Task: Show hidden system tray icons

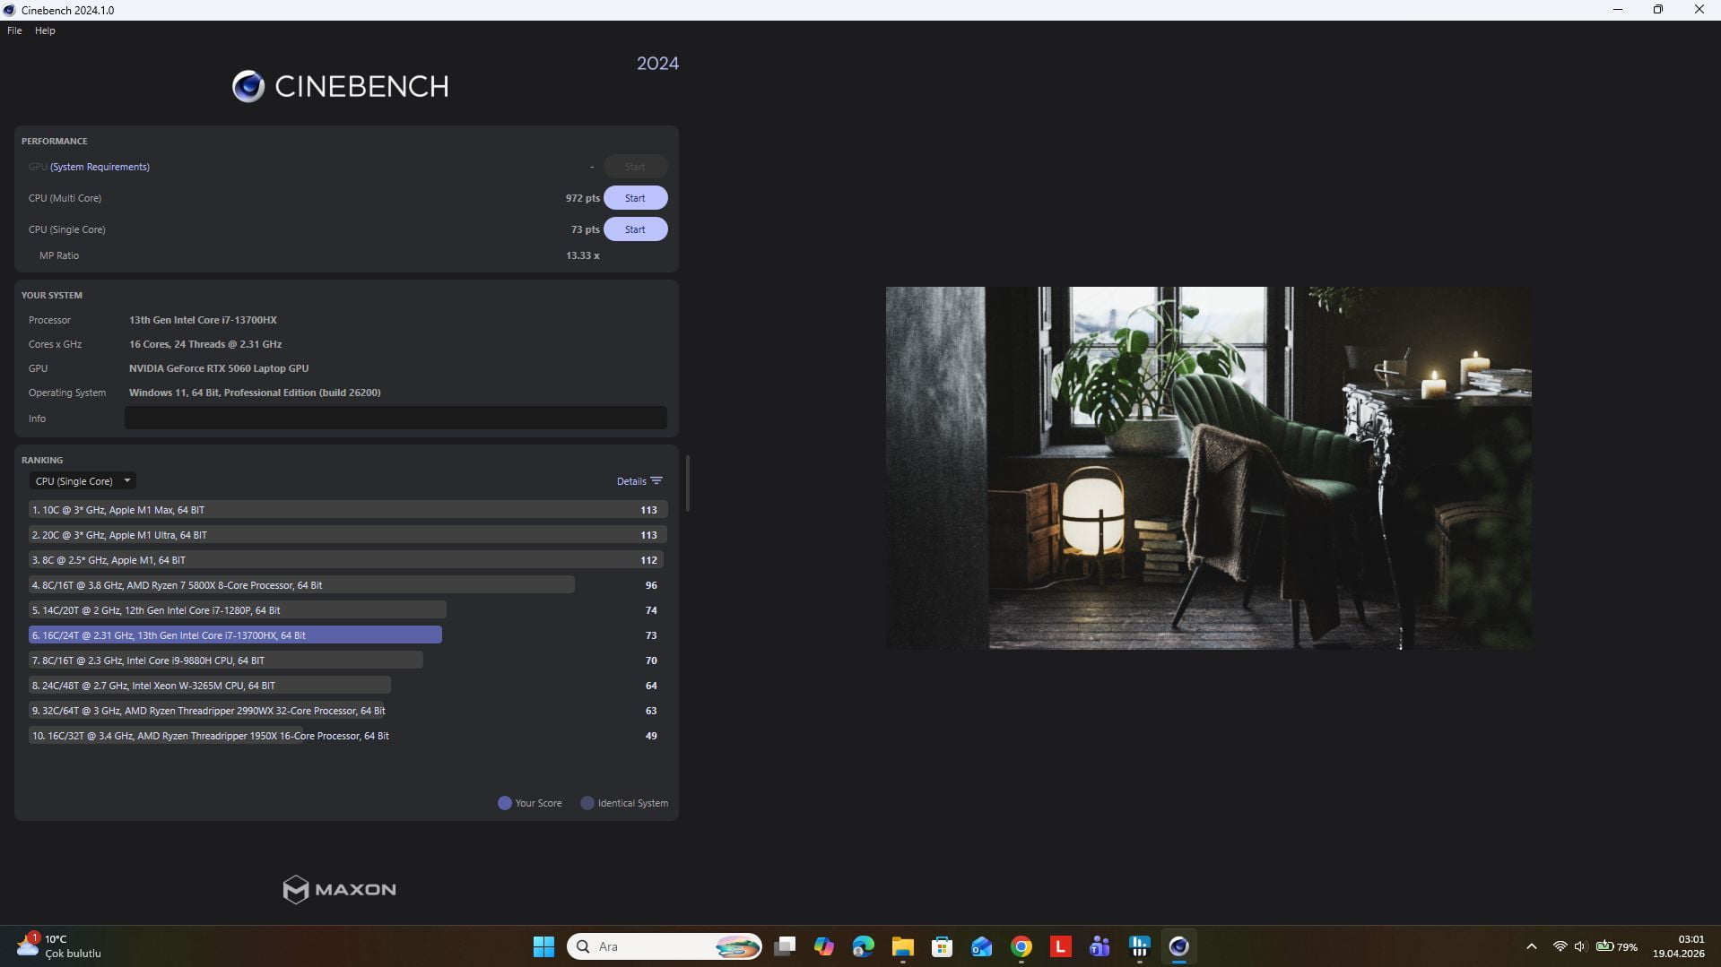Action: pyautogui.click(x=1532, y=946)
